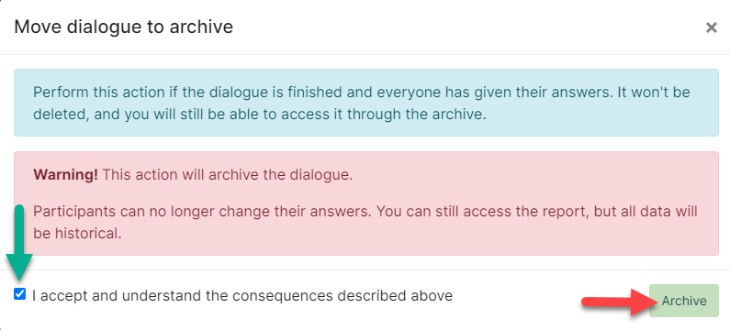This screenshot has width=730, height=330.
Task: Click the words 'It won't be' in blue box
Action: coord(654,92)
